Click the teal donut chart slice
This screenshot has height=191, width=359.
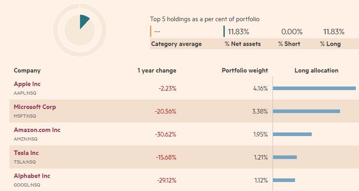(84, 21)
